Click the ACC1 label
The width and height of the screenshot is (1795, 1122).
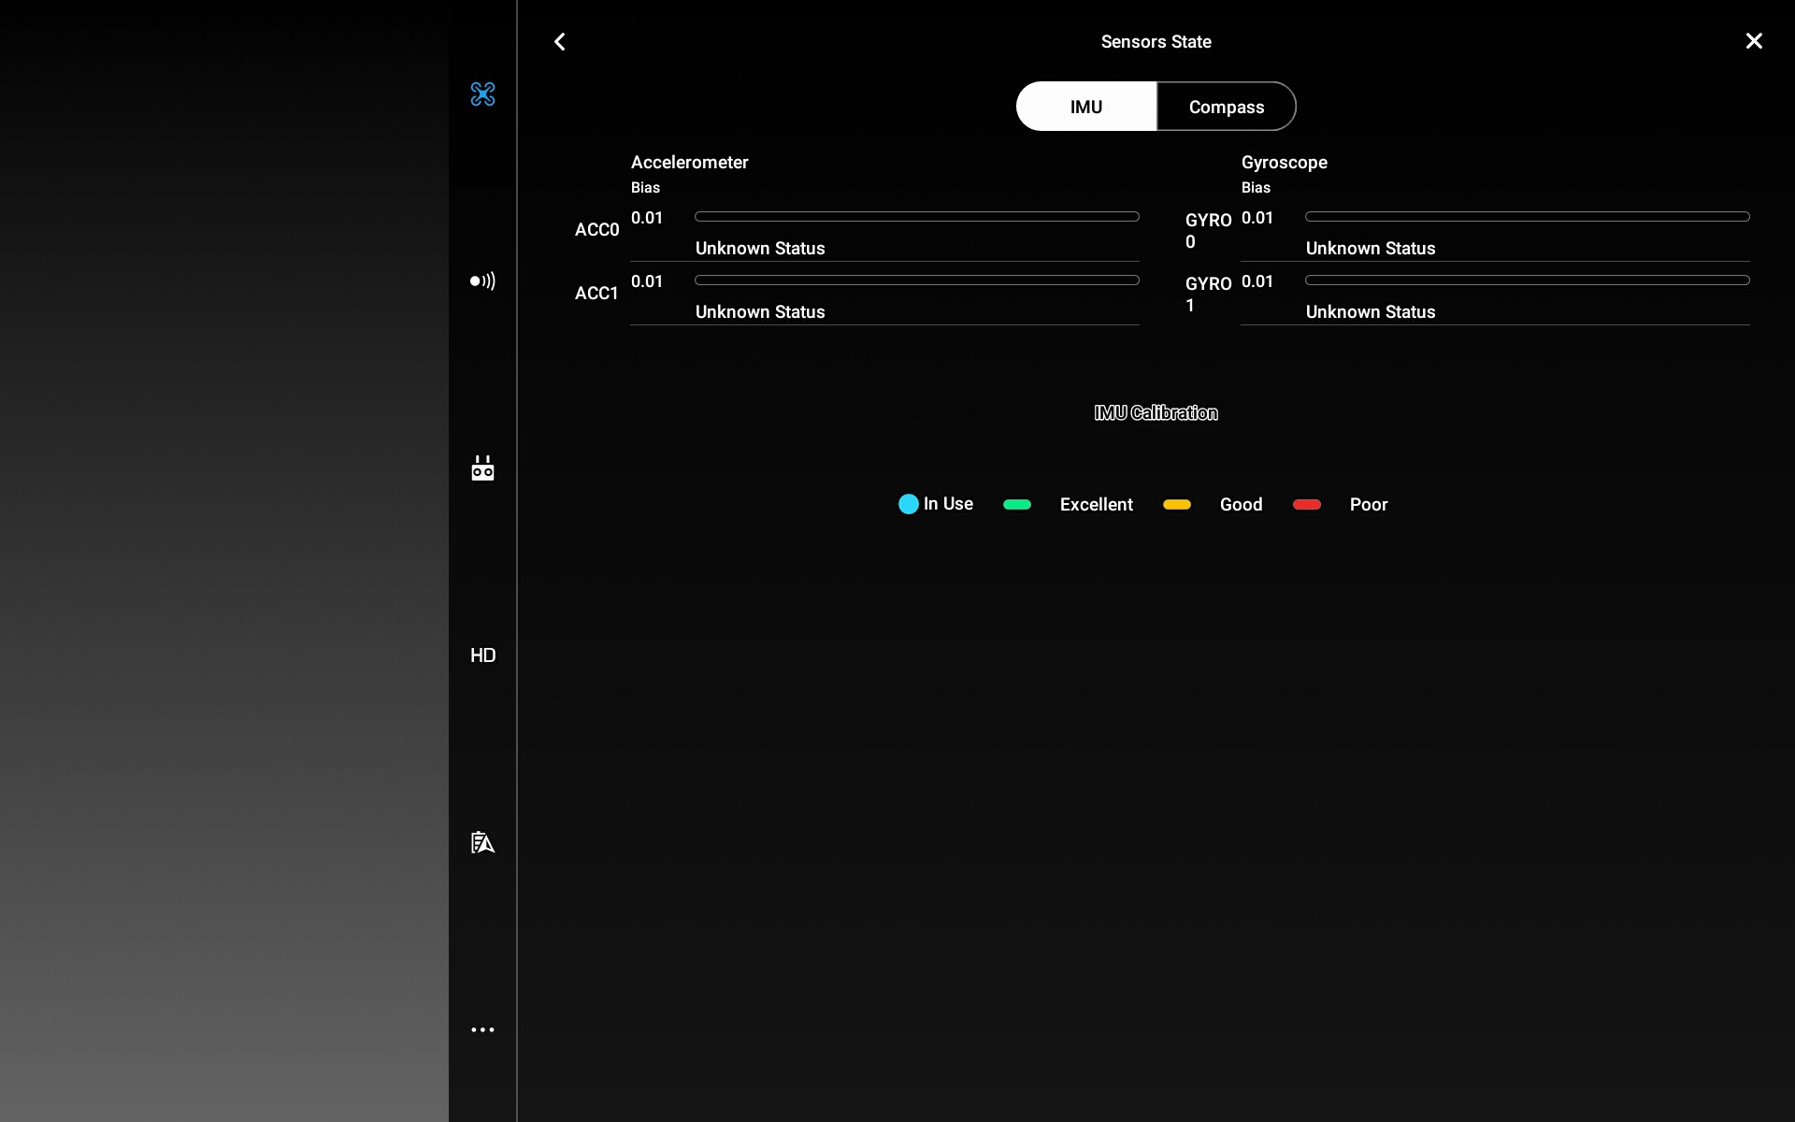[596, 293]
